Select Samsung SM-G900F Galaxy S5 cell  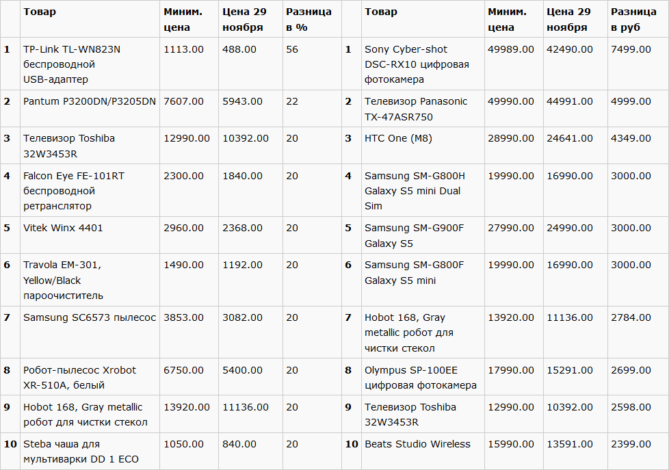414,235
